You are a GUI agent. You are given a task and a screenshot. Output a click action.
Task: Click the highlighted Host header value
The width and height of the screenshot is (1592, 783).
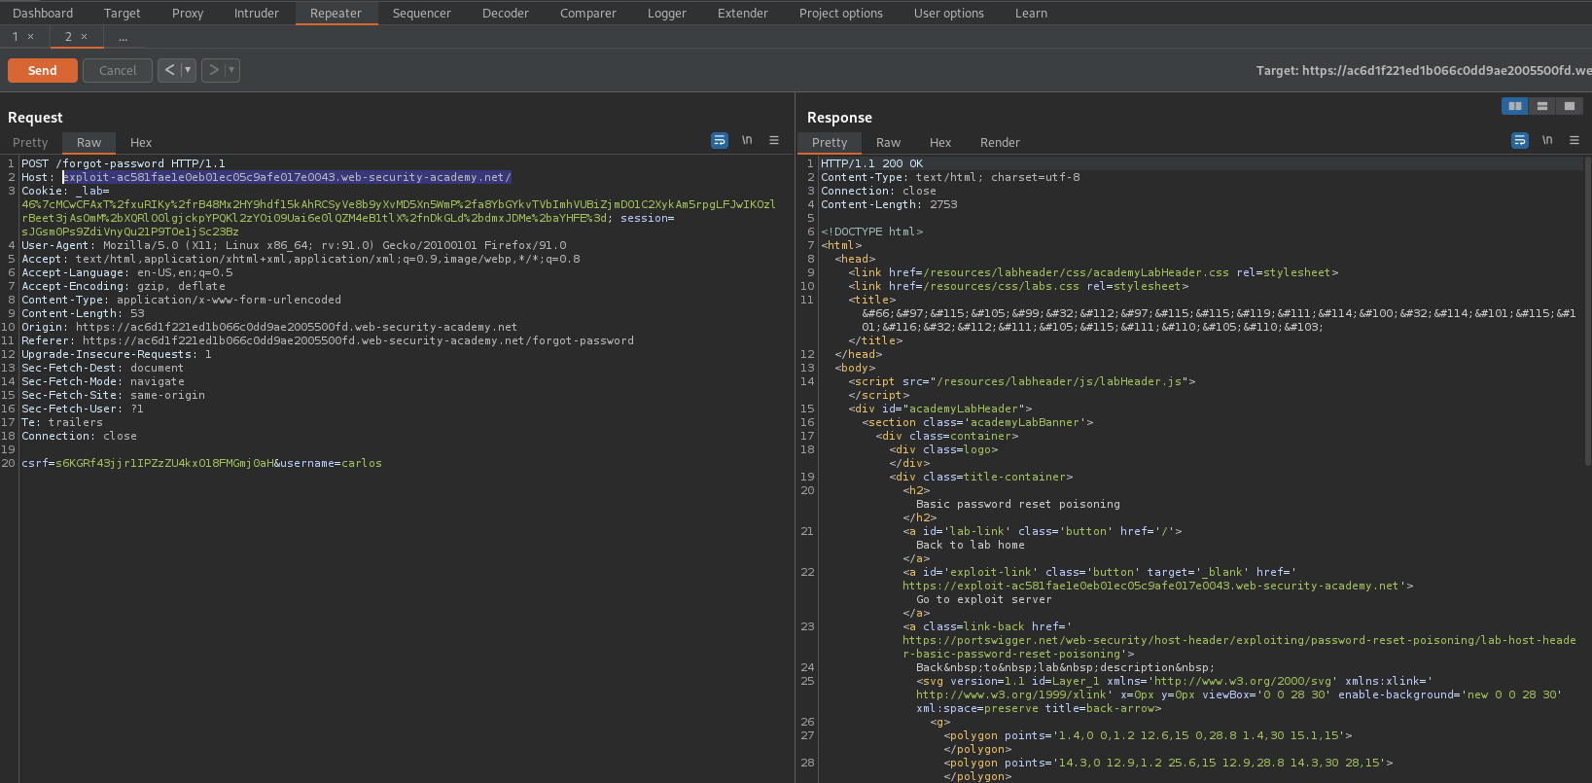[x=287, y=177]
